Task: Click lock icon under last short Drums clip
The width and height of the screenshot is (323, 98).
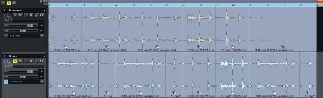Action: 308,92
